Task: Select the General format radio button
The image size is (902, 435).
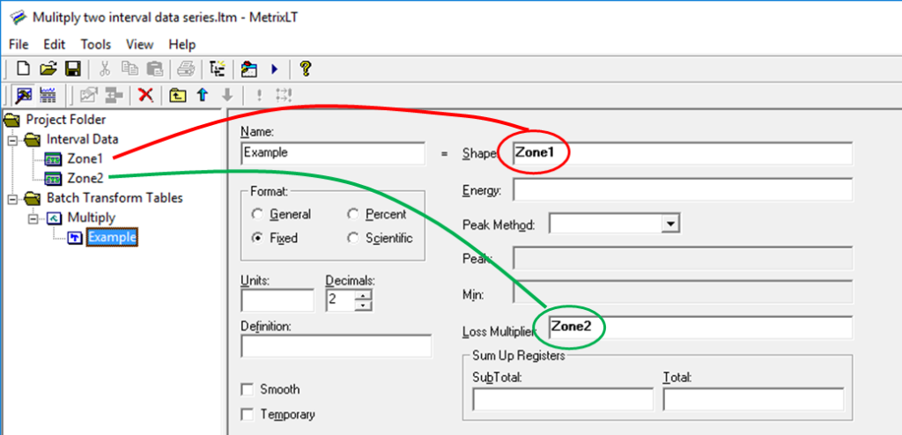Action: coord(257,214)
